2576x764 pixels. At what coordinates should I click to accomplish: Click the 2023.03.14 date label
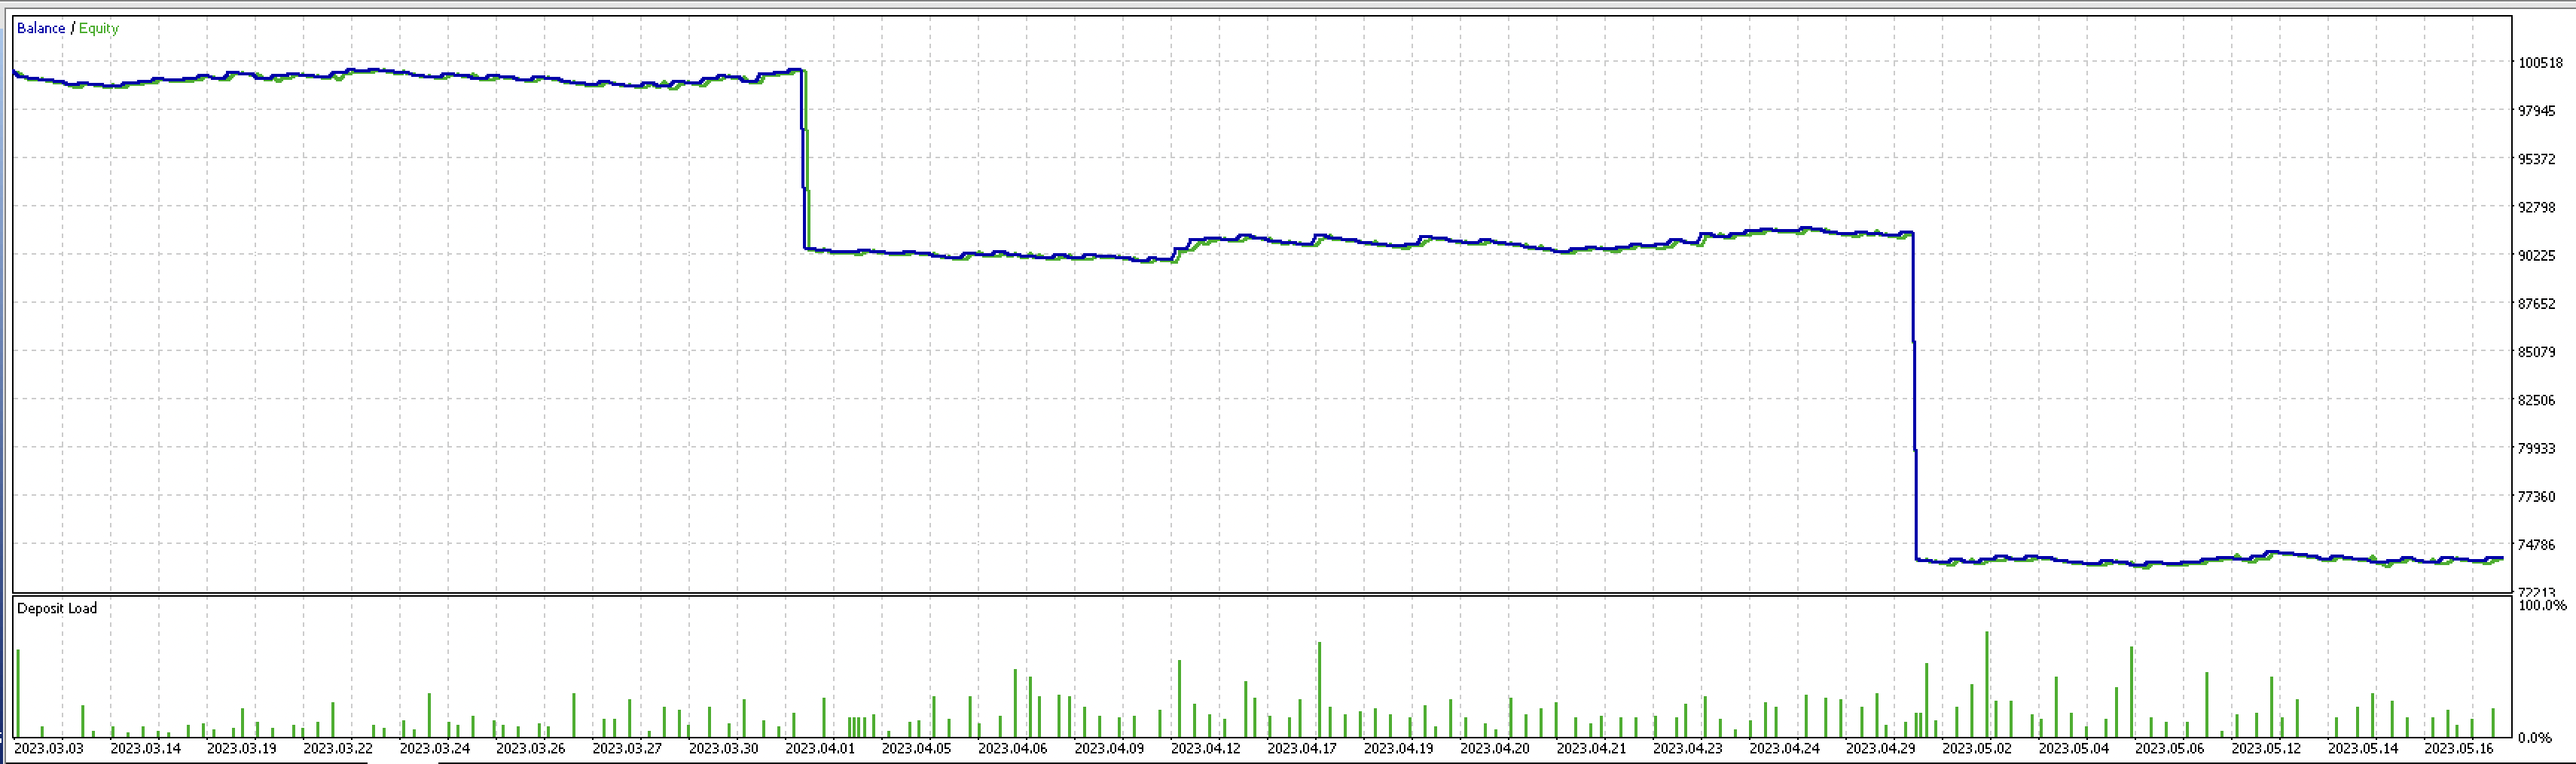point(145,748)
